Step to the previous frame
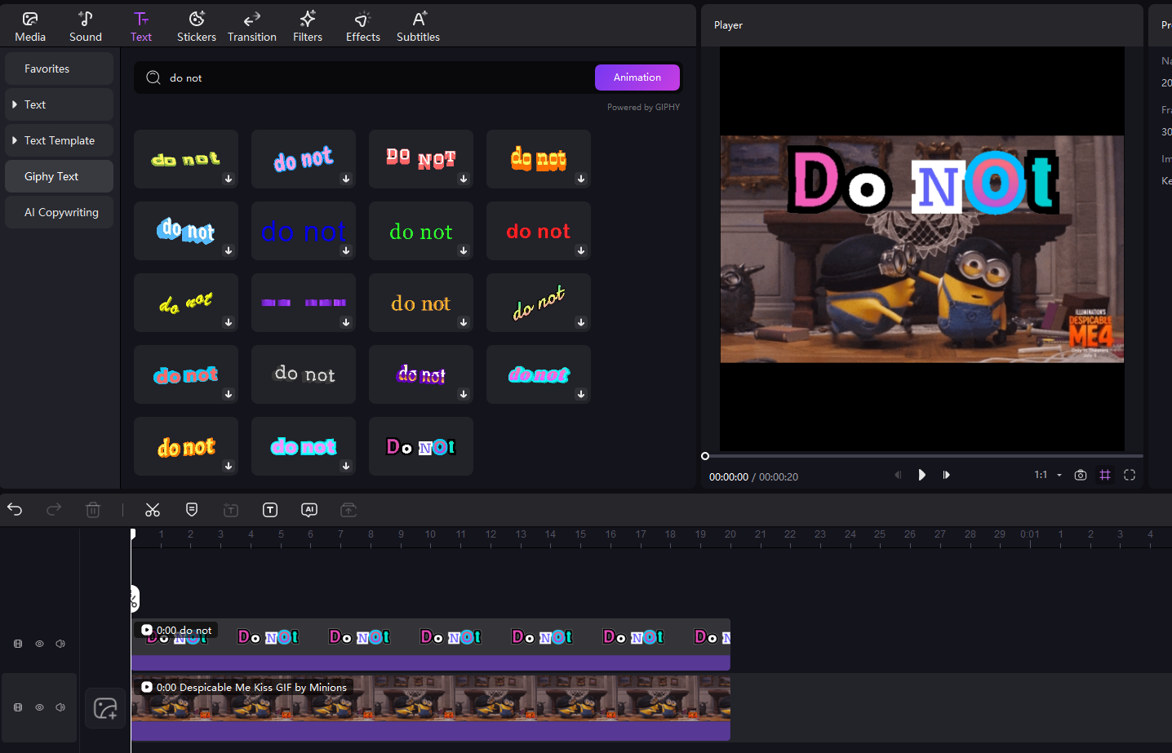 pyautogui.click(x=898, y=475)
